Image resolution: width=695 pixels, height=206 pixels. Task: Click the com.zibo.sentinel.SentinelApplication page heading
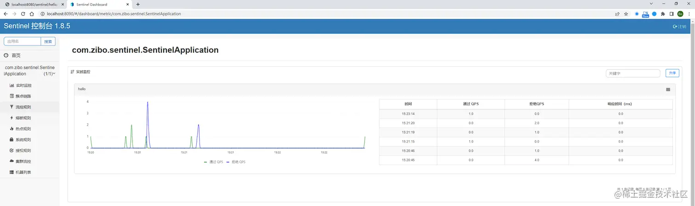coord(145,50)
